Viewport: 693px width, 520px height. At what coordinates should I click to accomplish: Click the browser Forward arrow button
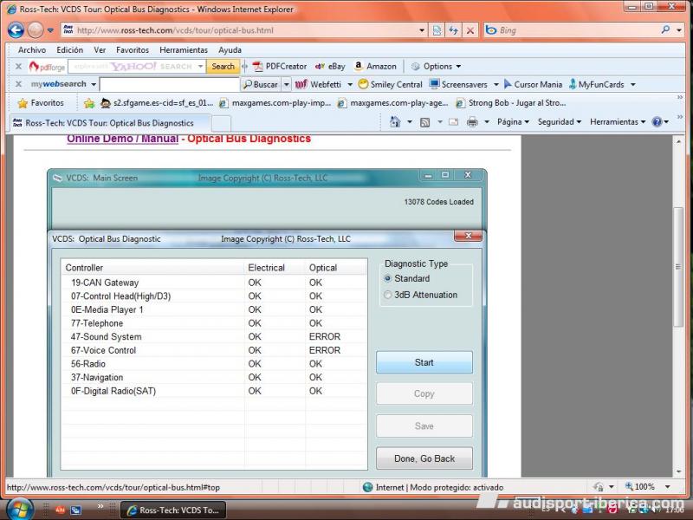[36, 30]
